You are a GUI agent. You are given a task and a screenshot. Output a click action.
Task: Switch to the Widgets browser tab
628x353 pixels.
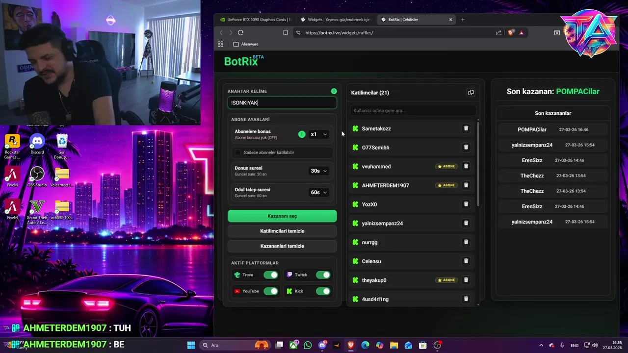click(x=336, y=20)
